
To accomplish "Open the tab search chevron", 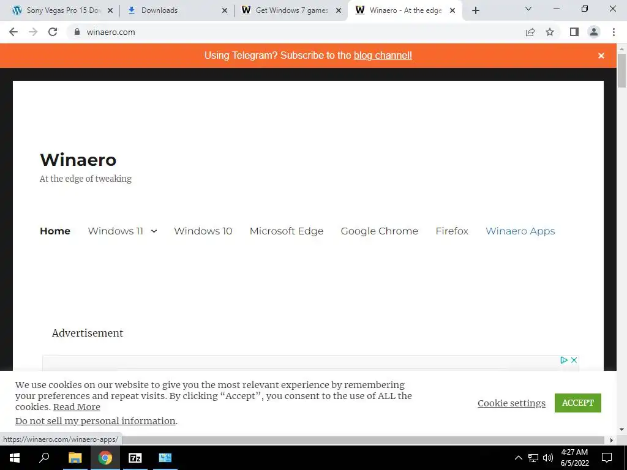I will (528, 9).
